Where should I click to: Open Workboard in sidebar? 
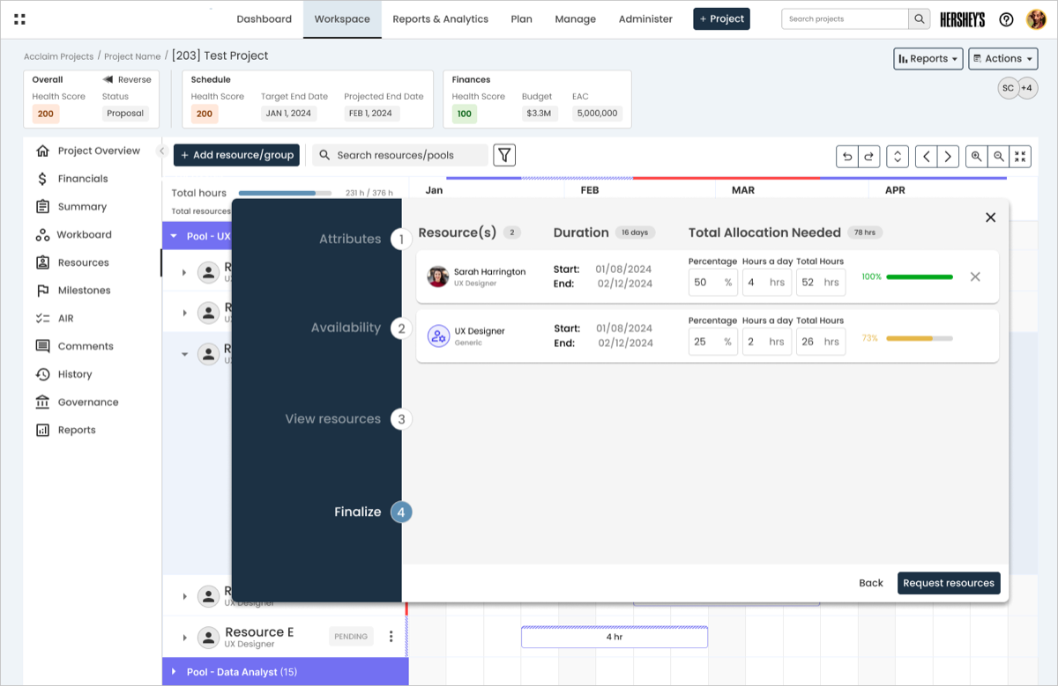(x=73, y=235)
